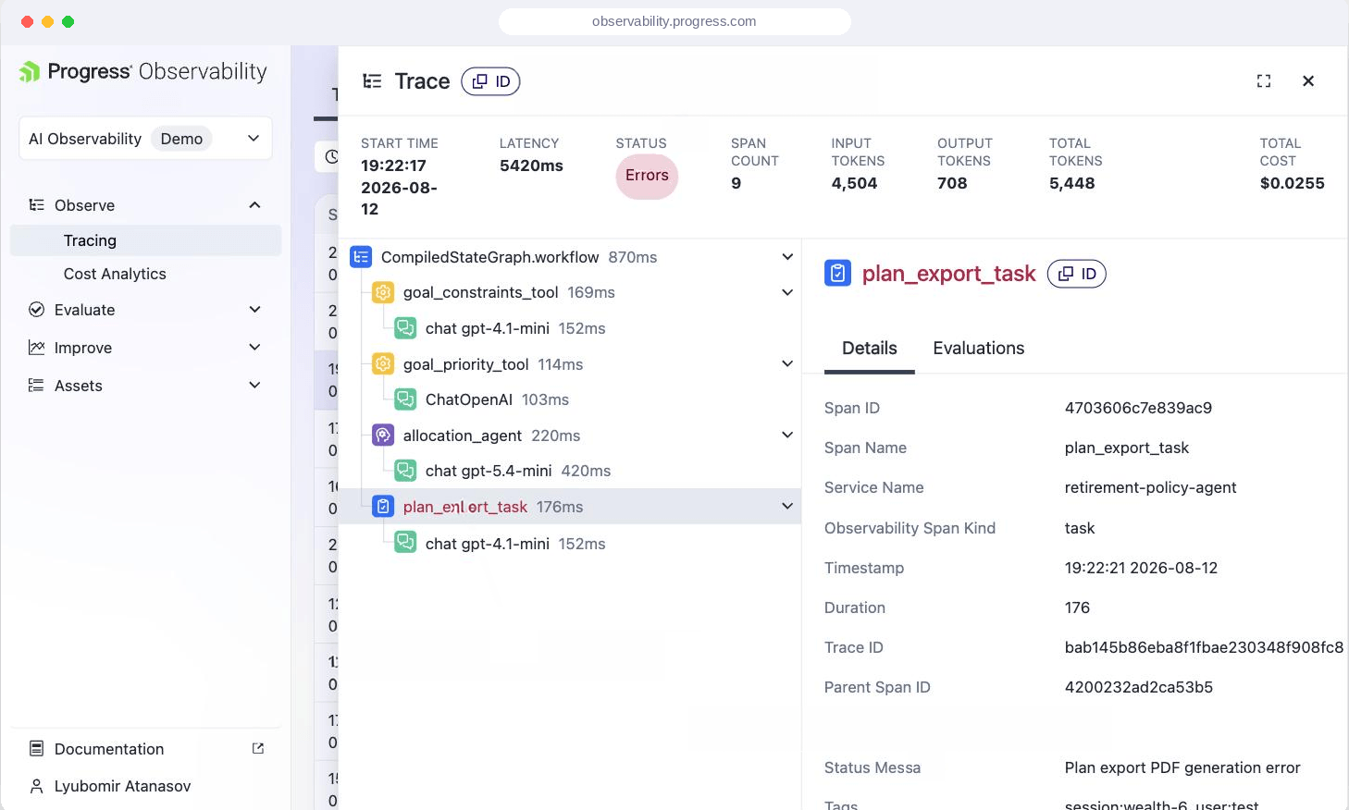Select the chat gpt-4.1-mini 152ms span under goal_constraints_tool
This screenshot has width=1349, height=810.
[x=515, y=328]
